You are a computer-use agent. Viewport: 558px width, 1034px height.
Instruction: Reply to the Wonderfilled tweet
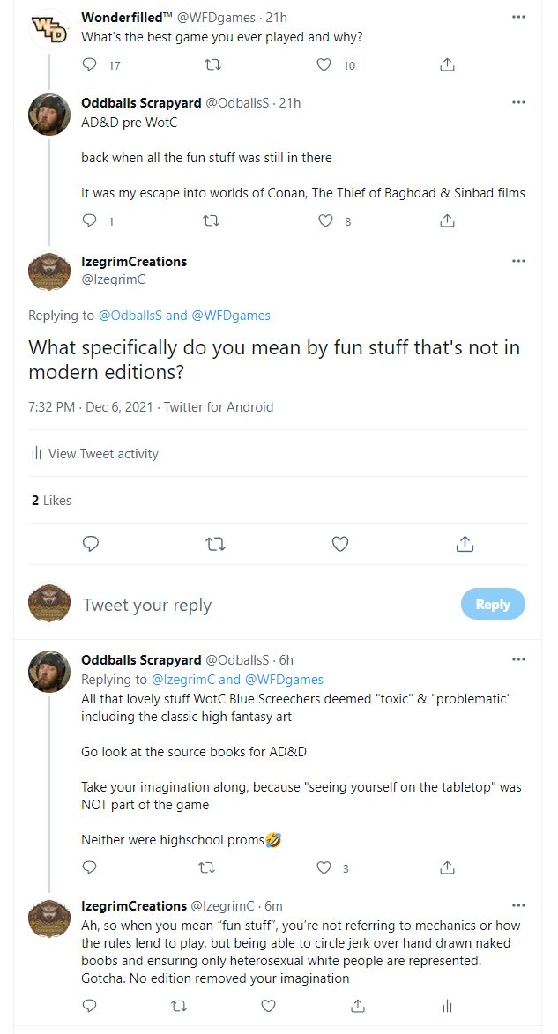[89, 64]
